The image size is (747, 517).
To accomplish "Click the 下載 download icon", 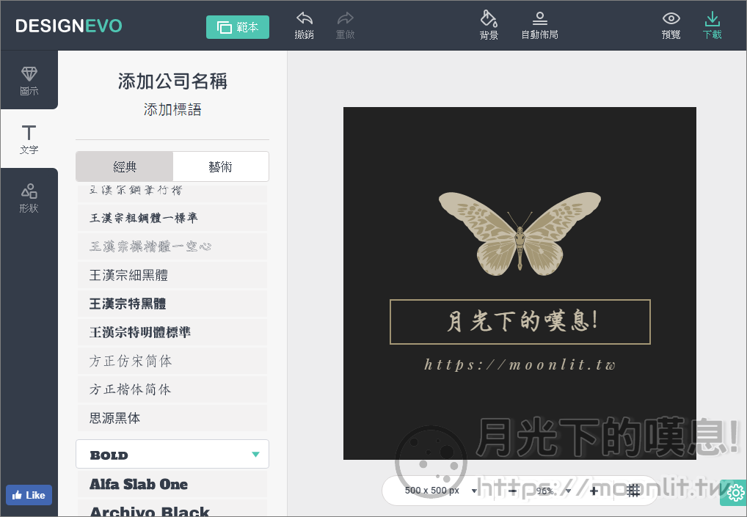I will point(712,25).
